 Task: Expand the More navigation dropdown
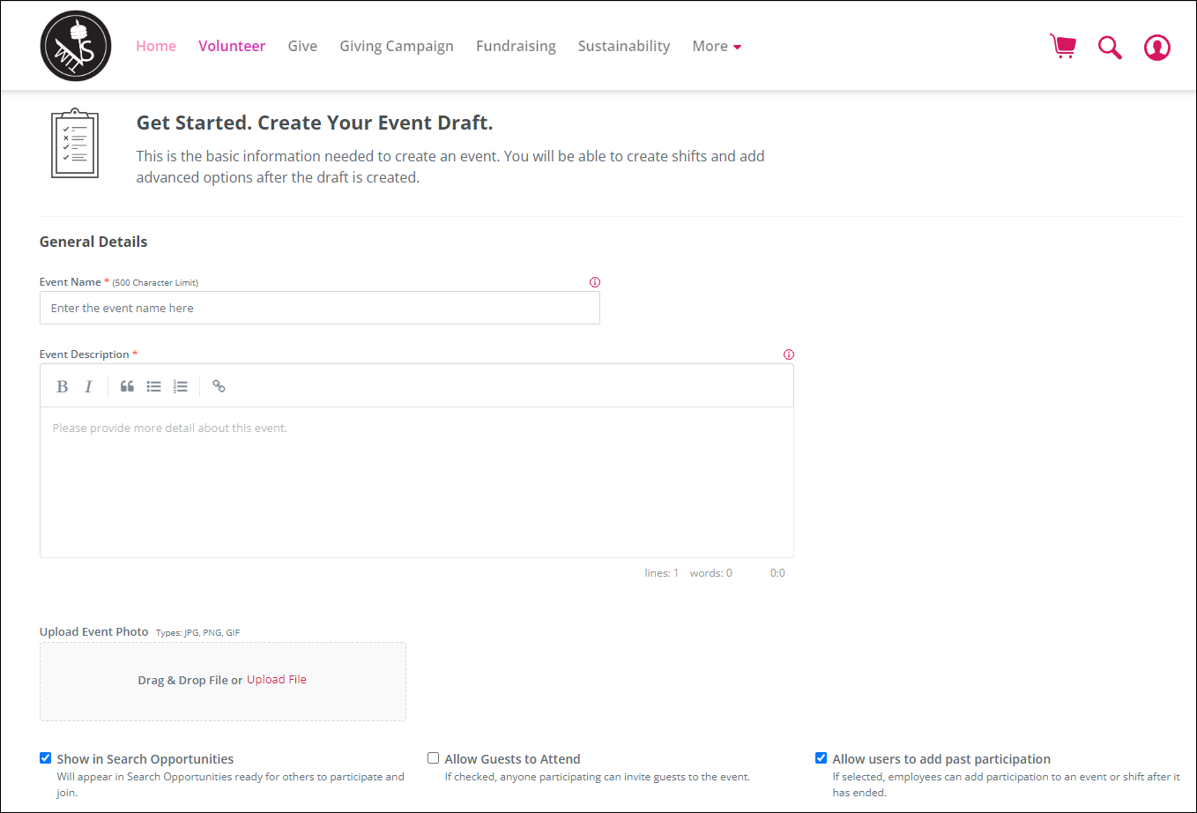(x=716, y=46)
